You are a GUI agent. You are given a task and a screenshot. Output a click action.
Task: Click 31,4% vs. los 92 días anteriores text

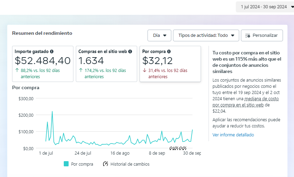coord(168,73)
